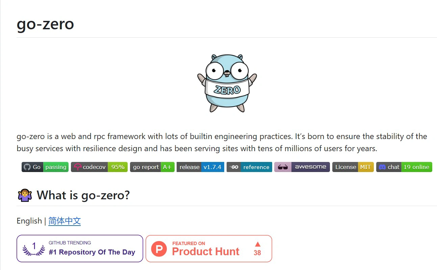Click the "What is go-zero?" heading
Image resolution: width=437 pixels, height=270 pixels.
point(83,195)
